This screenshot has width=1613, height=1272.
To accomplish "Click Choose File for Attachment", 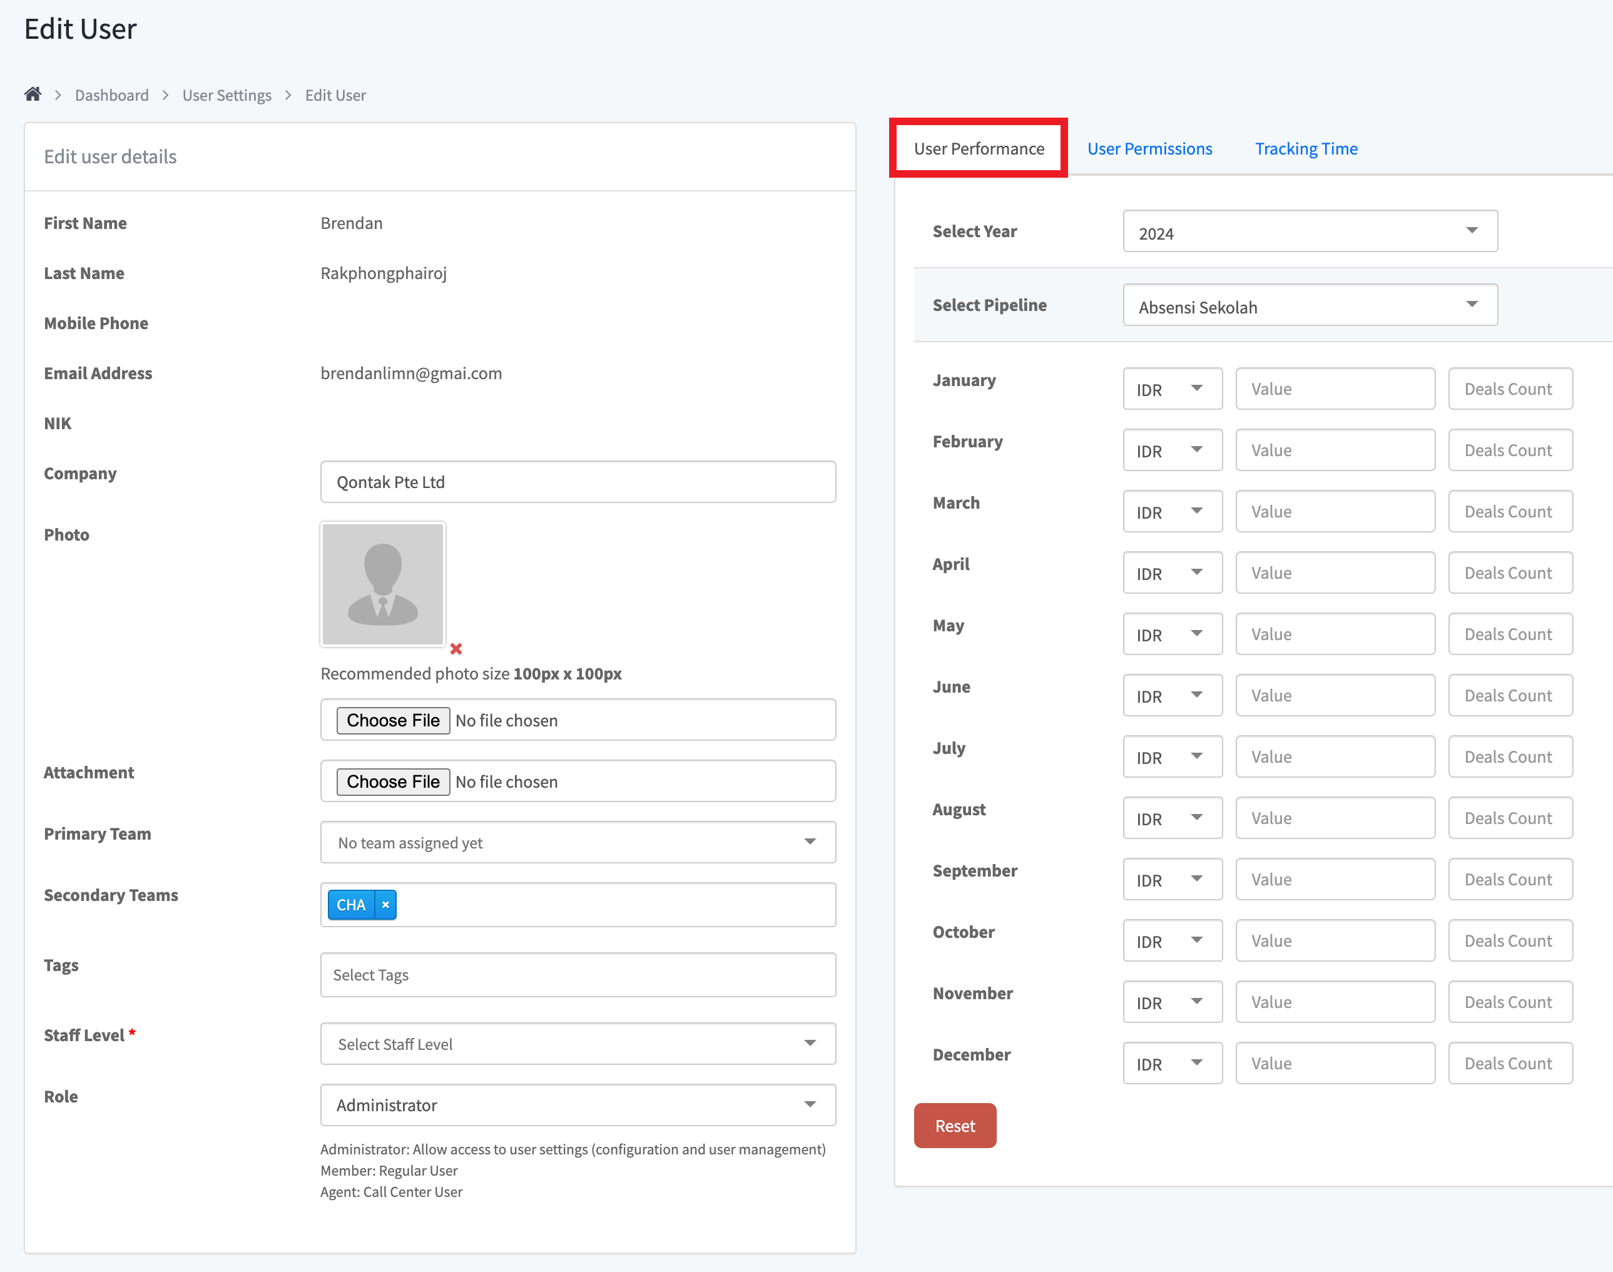I will pos(392,781).
